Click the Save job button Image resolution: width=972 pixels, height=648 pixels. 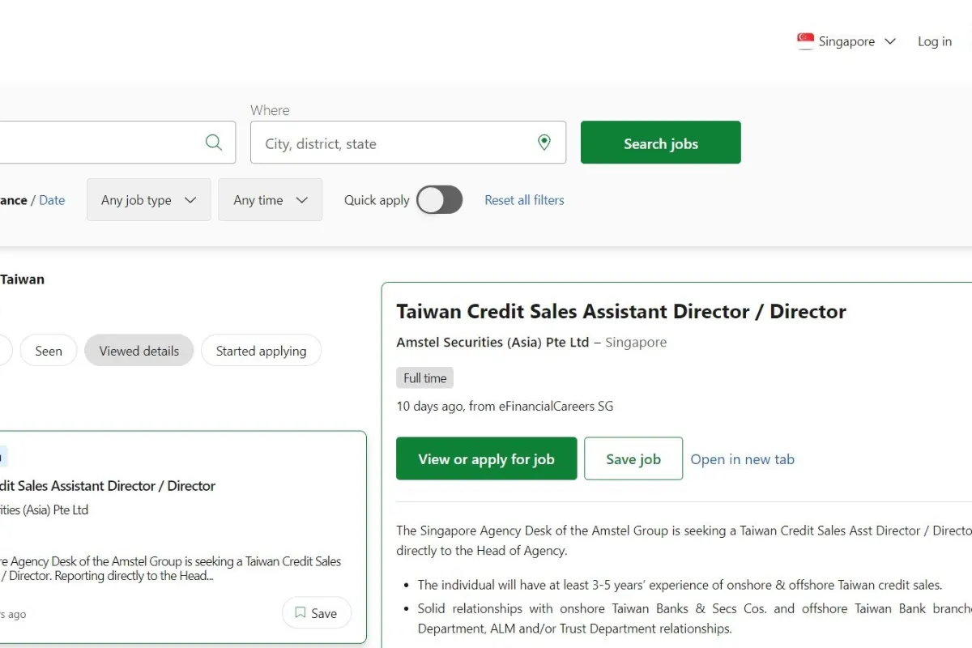[633, 459]
